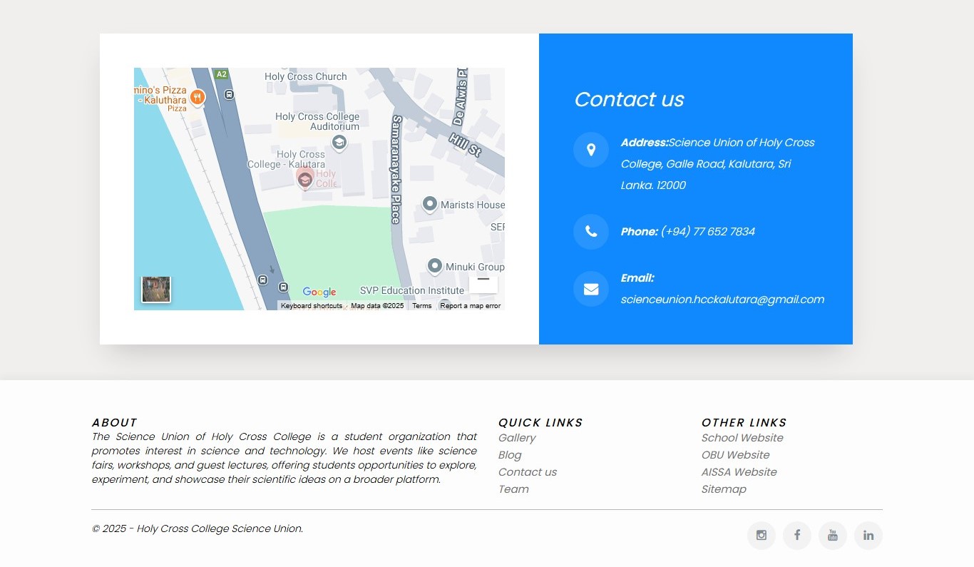Click the email envelope icon

click(590, 289)
